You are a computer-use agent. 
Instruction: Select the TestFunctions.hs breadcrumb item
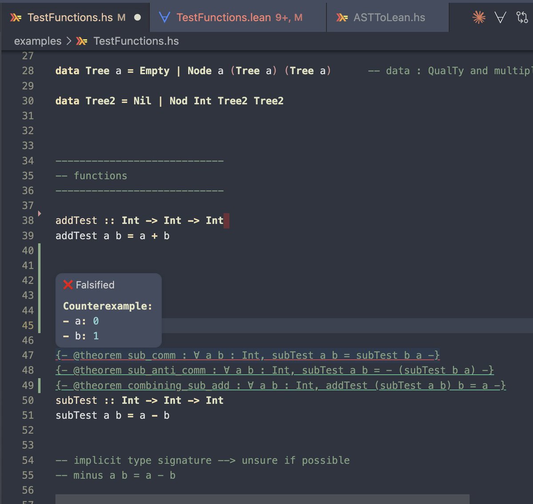pyautogui.click(x=136, y=41)
